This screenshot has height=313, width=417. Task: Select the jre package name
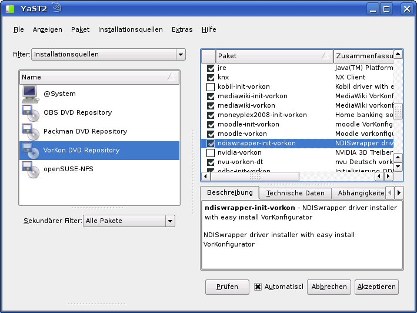pyautogui.click(x=222, y=68)
